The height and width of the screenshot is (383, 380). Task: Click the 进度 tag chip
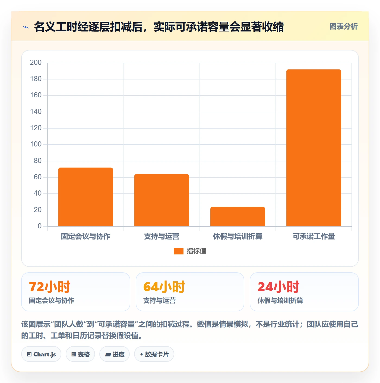tap(115, 354)
